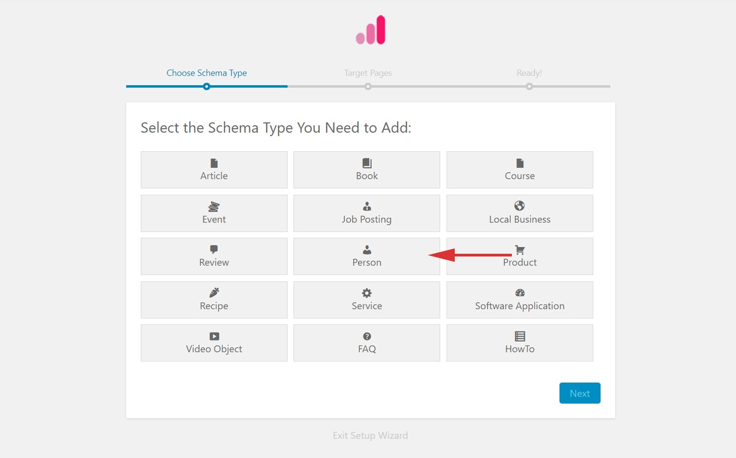Screen dimensions: 736x458
Task: Select the HowTo schema type
Action: click(x=519, y=343)
